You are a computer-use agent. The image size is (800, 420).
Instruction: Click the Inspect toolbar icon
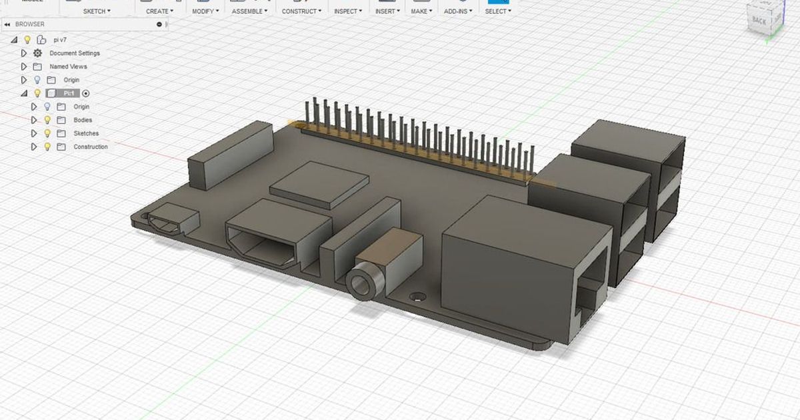[x=347, y=11]
